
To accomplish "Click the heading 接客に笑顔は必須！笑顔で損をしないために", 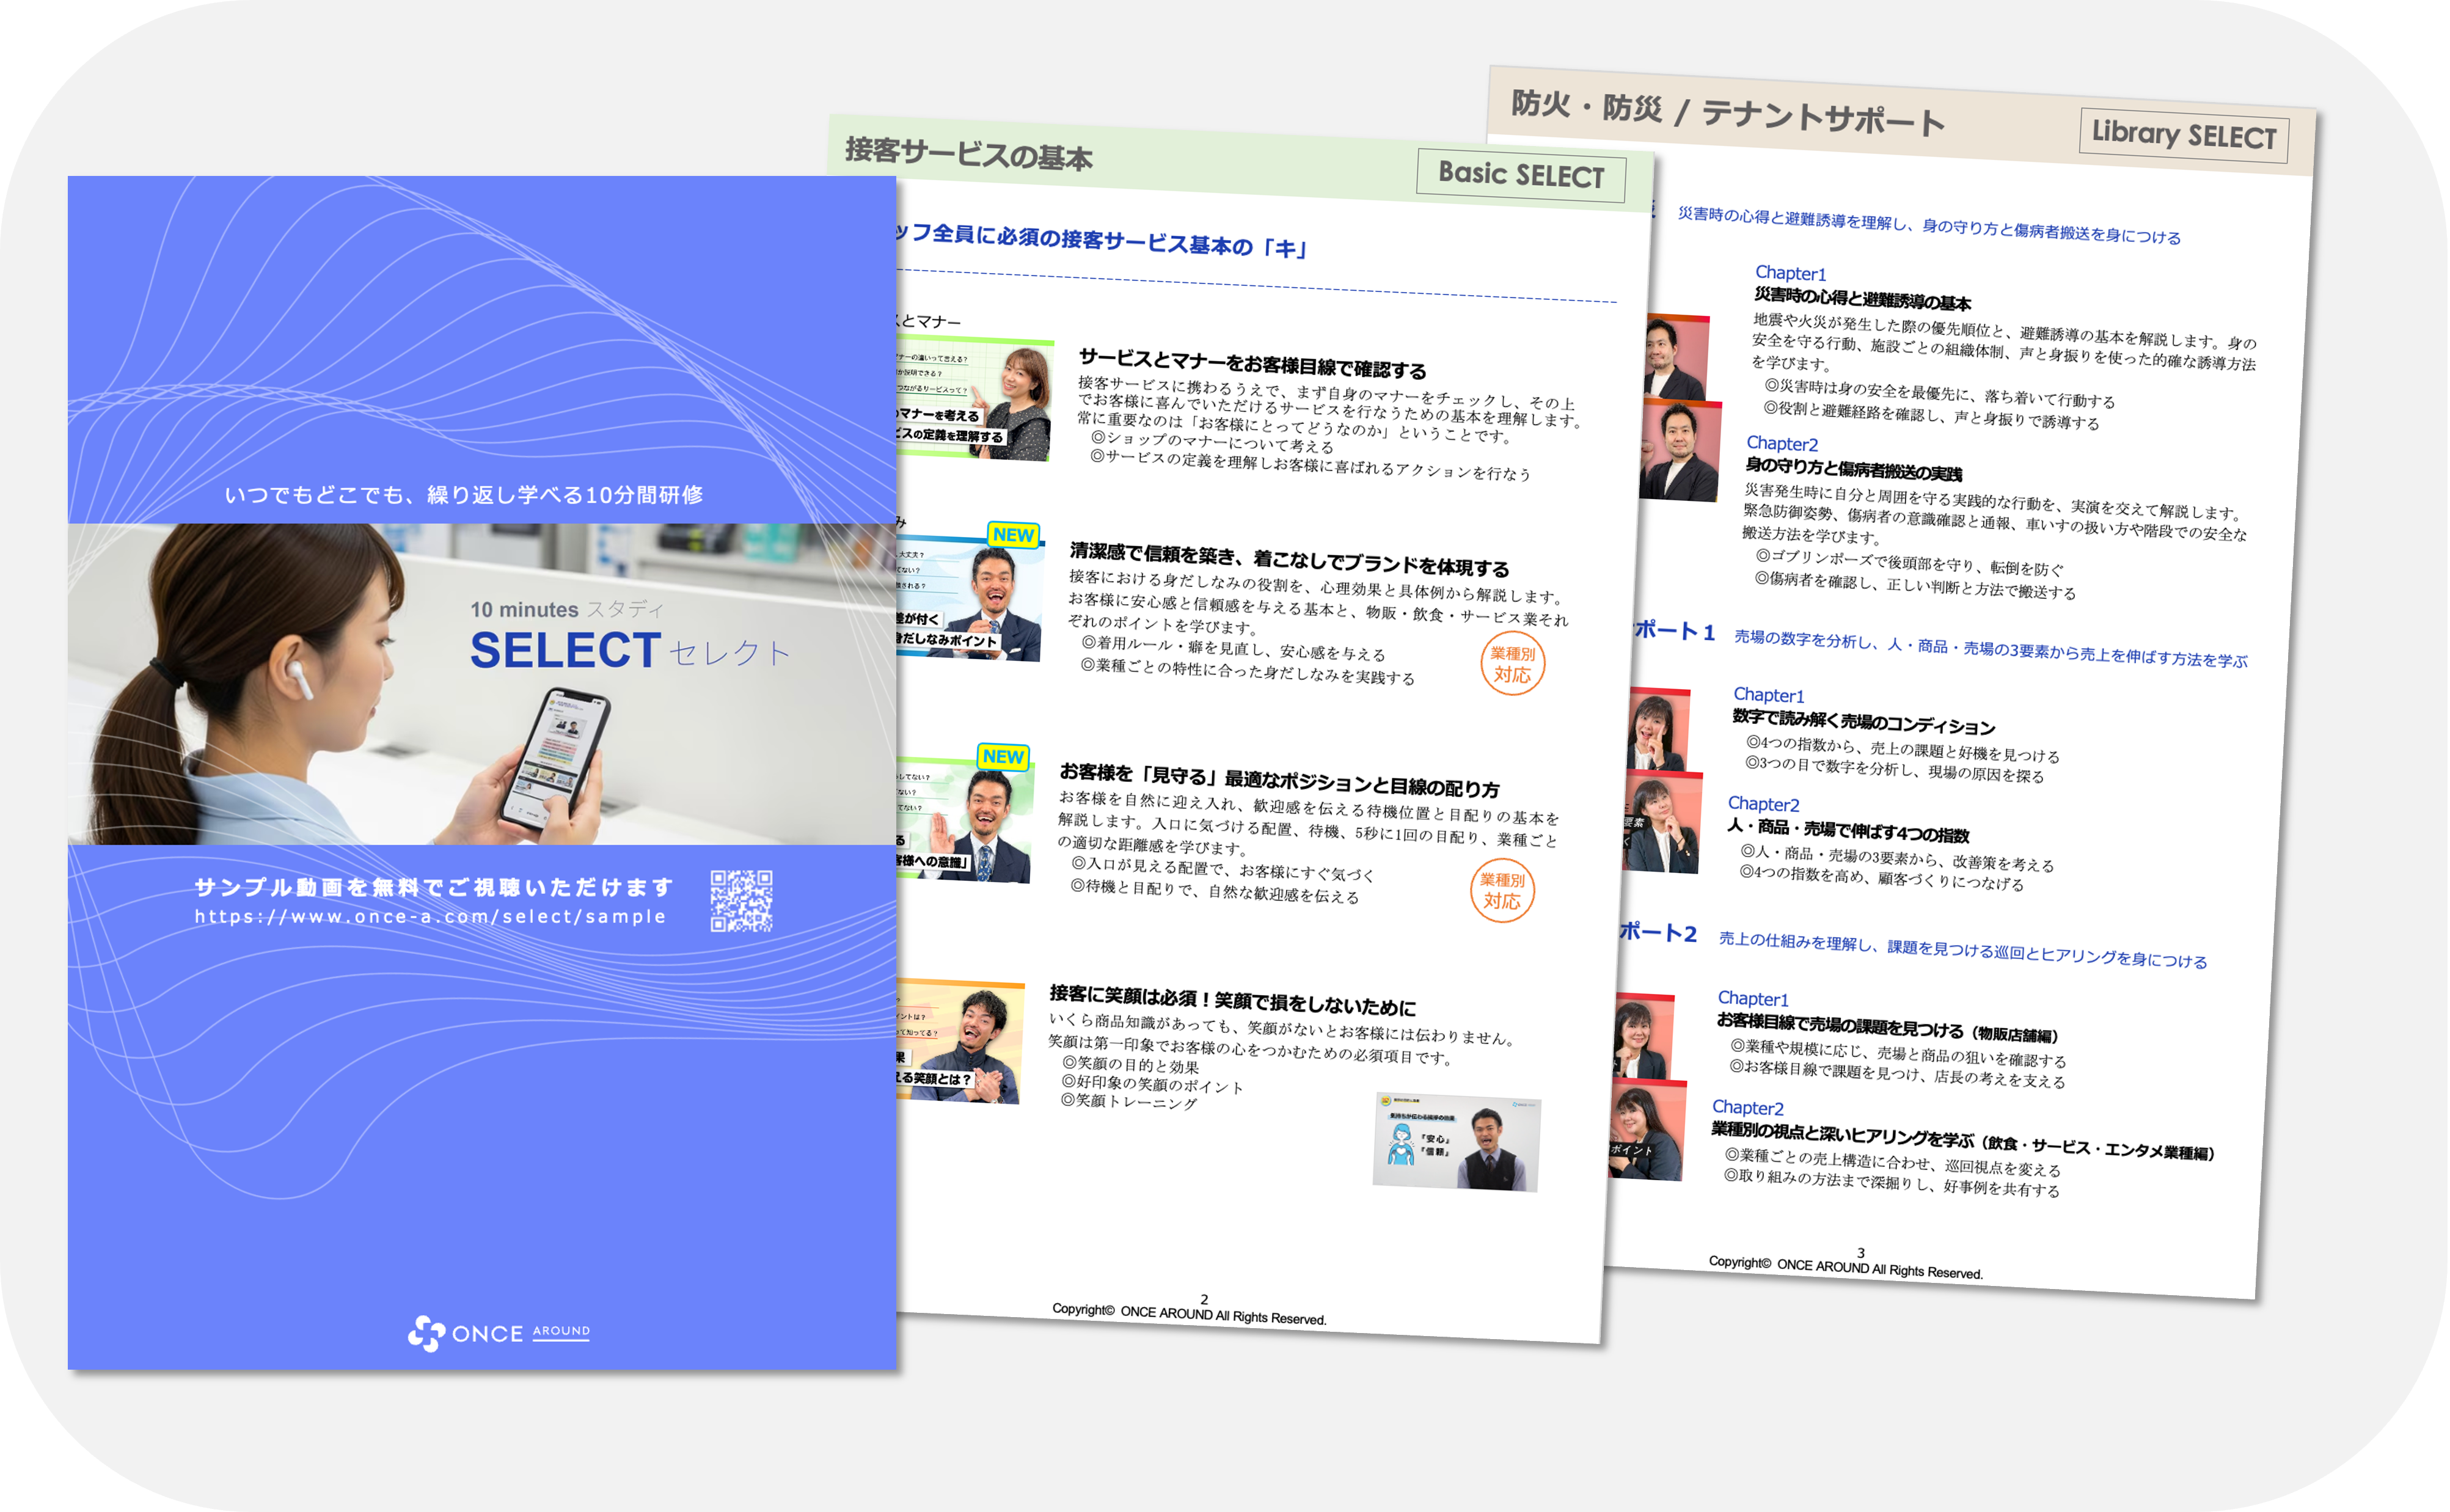I will click(1232, 1000).
